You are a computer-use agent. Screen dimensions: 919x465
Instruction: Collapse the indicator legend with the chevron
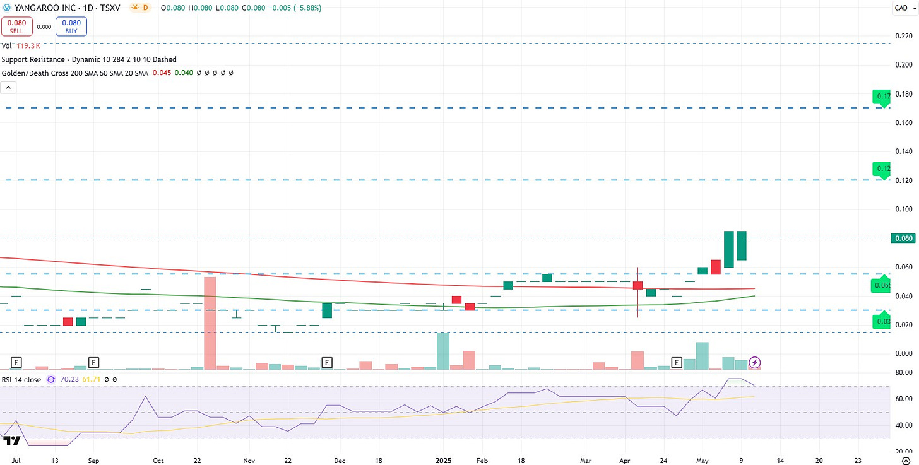8,87
